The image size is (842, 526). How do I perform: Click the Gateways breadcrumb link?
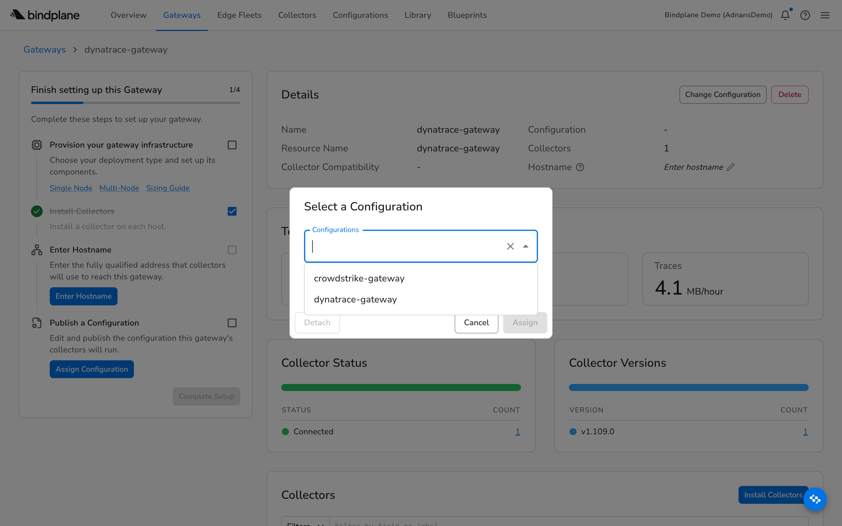44,50
